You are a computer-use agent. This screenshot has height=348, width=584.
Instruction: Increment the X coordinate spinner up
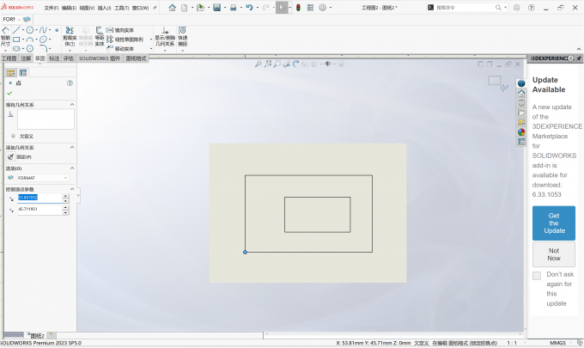65,196
